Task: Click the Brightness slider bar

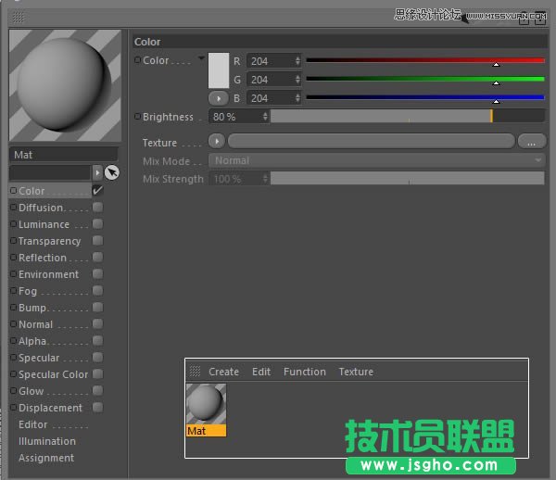Action: click(408, 116)
